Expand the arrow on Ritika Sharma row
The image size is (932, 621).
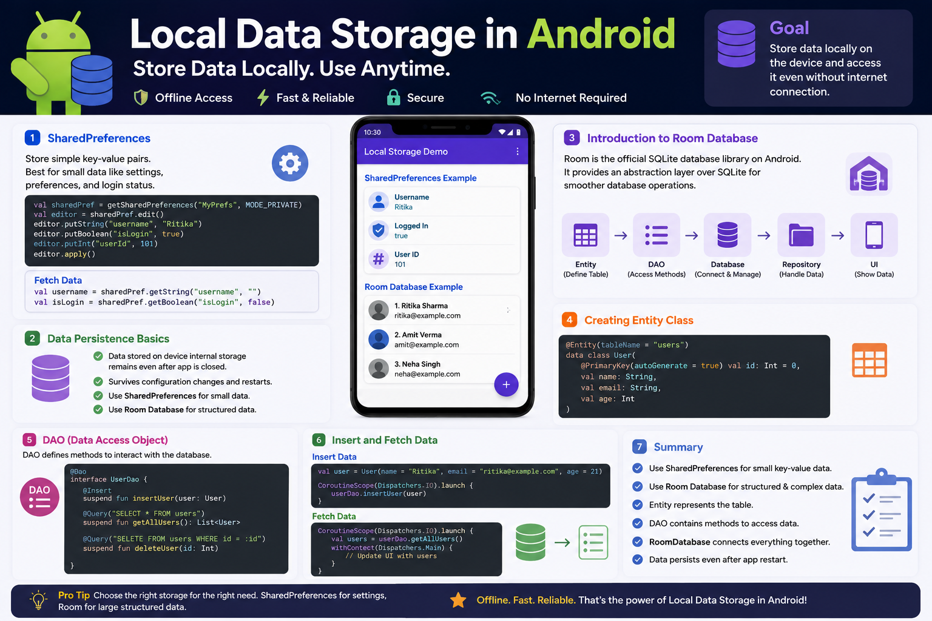coord(508,310)
